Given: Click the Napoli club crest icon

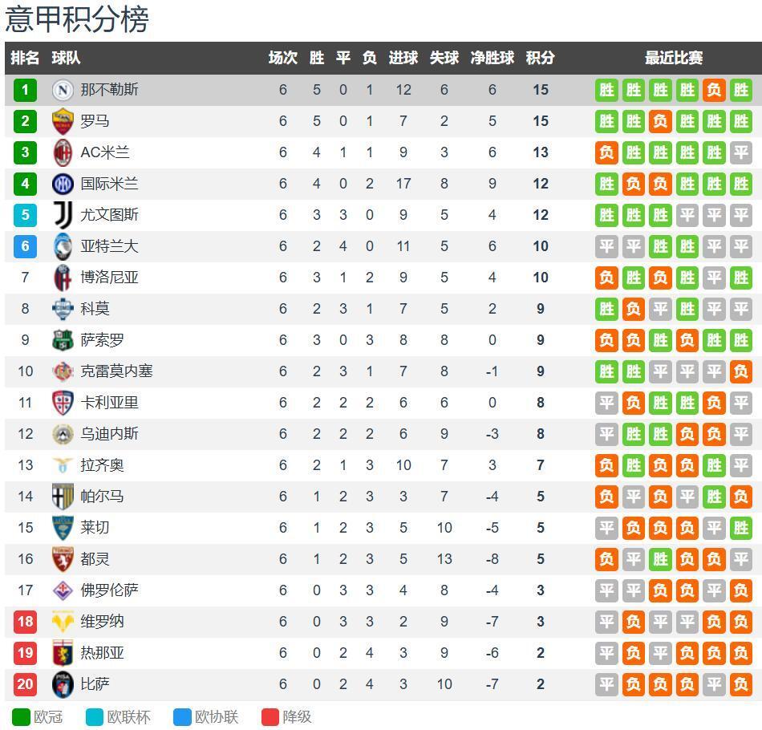Looking at the screenshot, I should point(63,90).
